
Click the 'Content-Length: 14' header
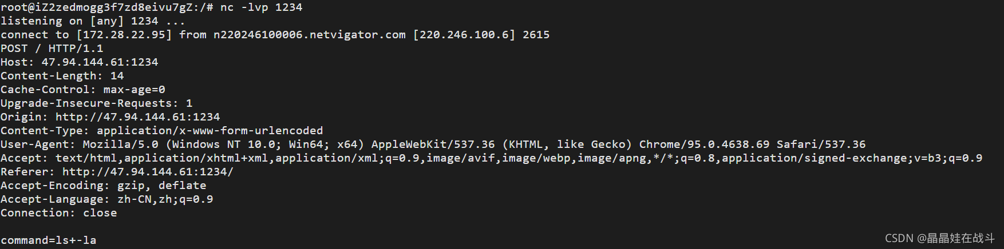(62, 76)
